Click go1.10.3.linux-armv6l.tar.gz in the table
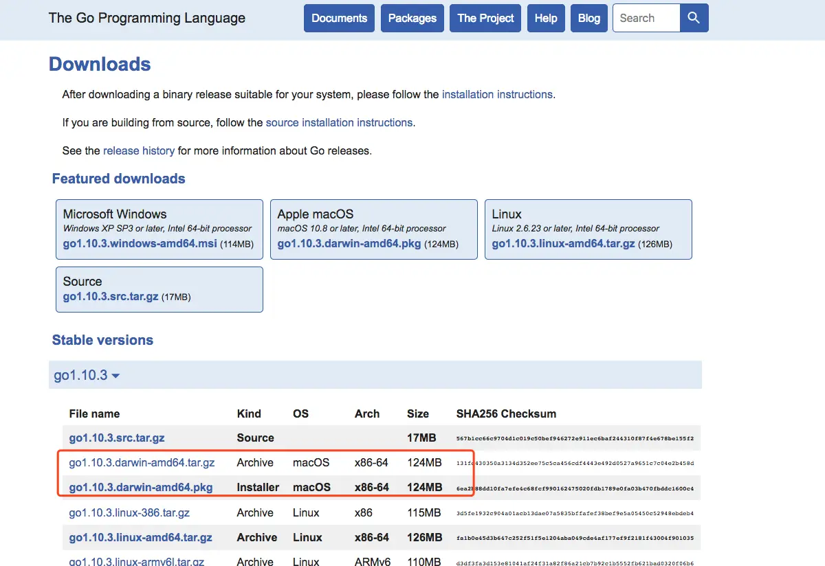Viewport: 825px width, 566px height. (x=137, y=561)
